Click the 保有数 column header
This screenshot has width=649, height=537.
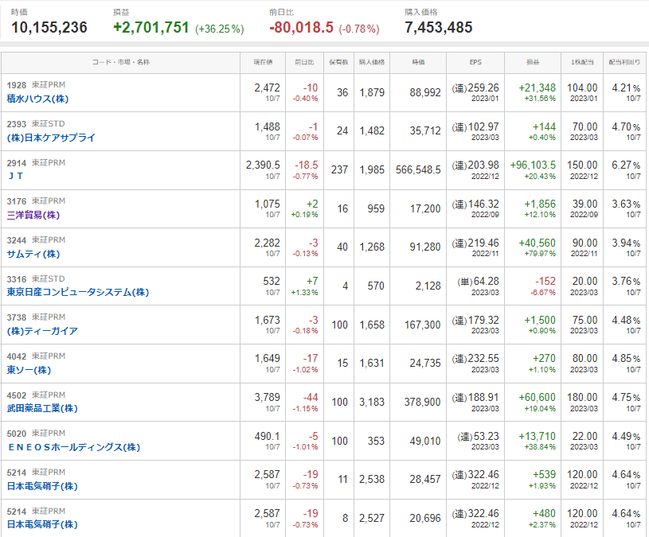[338, 62]
